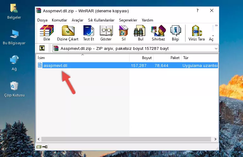243x157 pixels.
Task: Select the Bu Bilgisayar desktop icon
Action: pyautogui.click(x=14, y=37)
